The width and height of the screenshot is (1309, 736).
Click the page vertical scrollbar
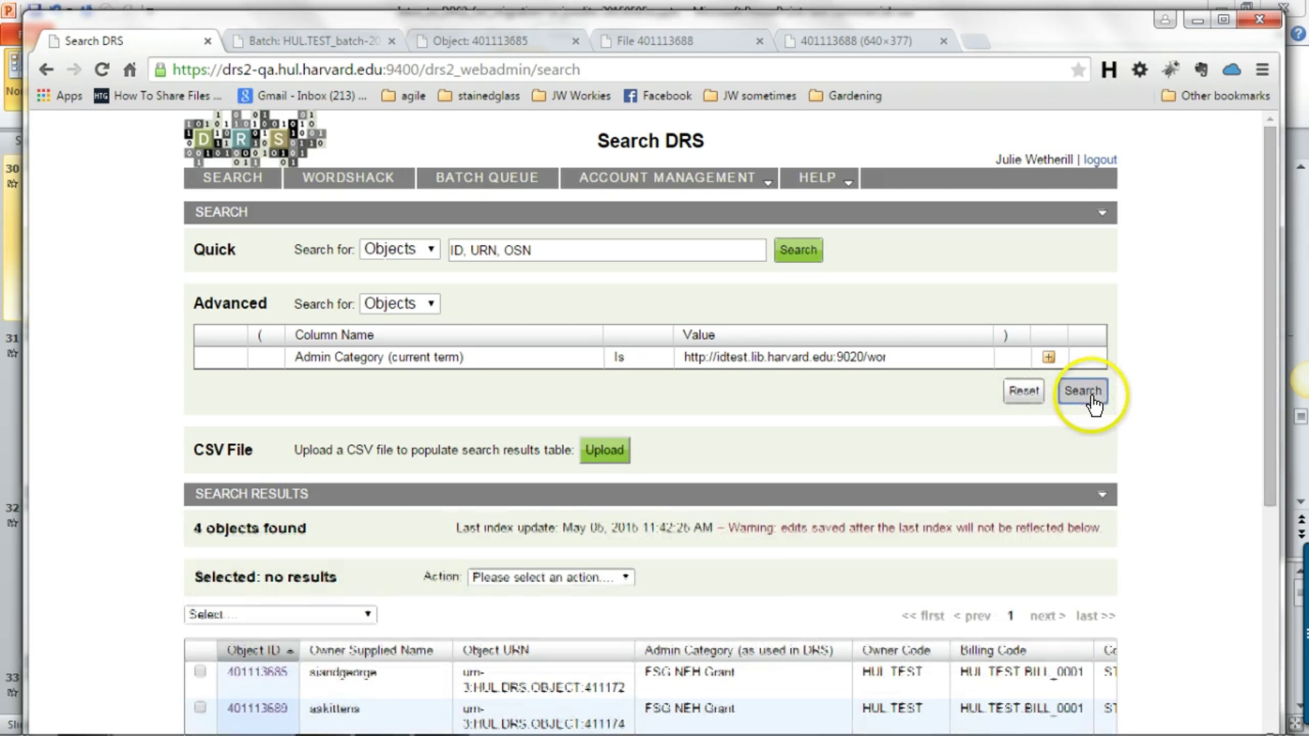(x=1270, y=316)
